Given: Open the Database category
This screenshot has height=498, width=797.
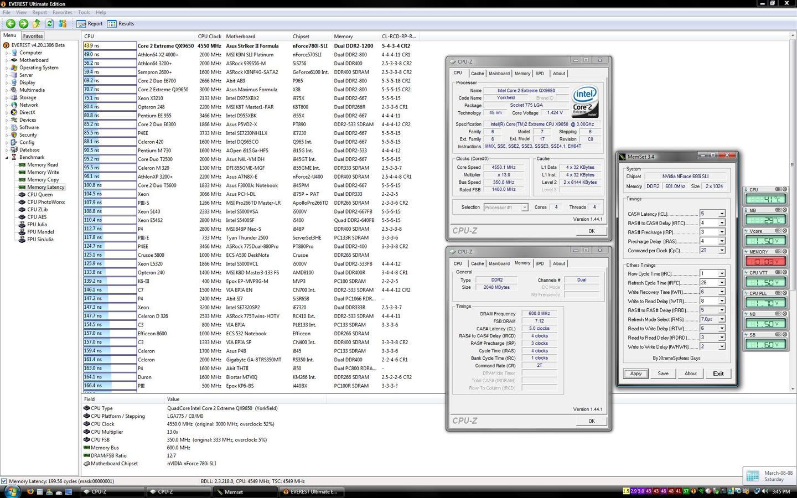Looking at the screenshot, I should point(29,150).
